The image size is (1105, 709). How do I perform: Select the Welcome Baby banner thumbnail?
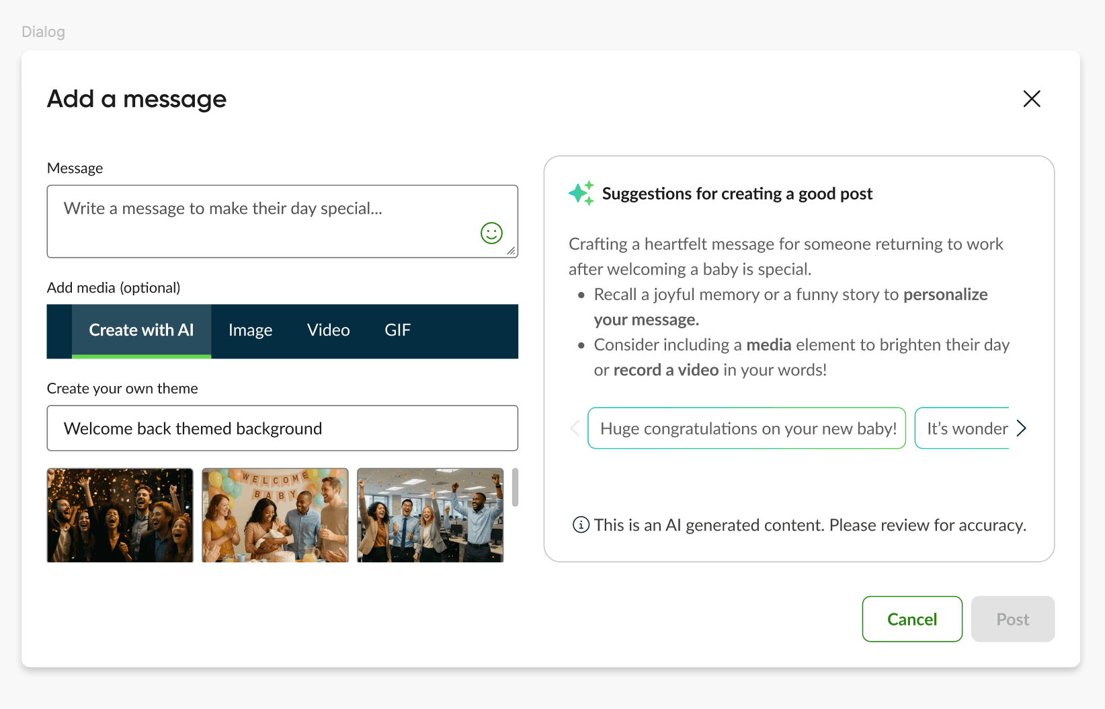[276, 515]
